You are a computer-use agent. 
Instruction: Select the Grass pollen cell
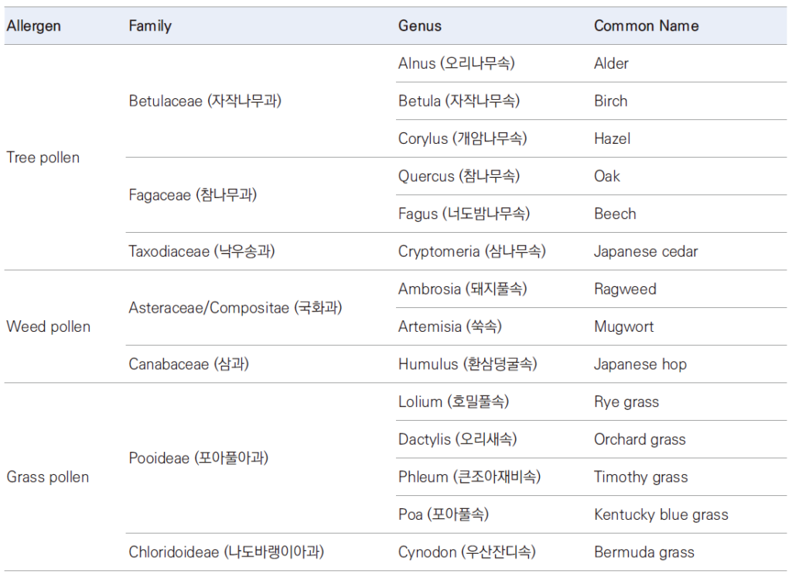[x=47, y=477]
